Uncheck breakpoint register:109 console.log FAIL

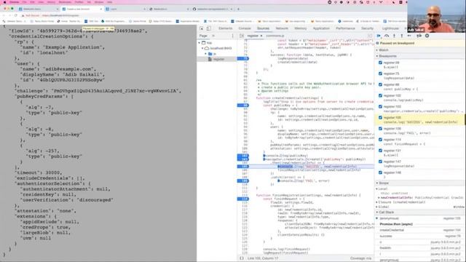[x=380, y=128]
